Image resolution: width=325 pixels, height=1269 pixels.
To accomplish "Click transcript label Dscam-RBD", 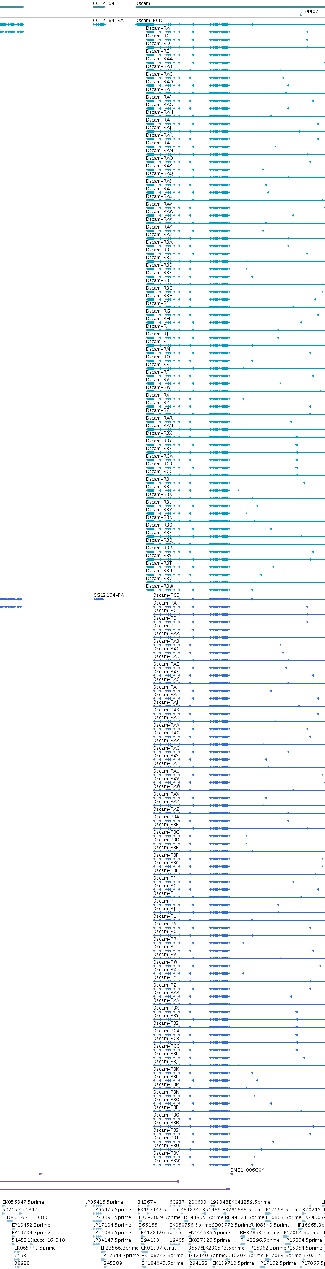I will [159, 265].
